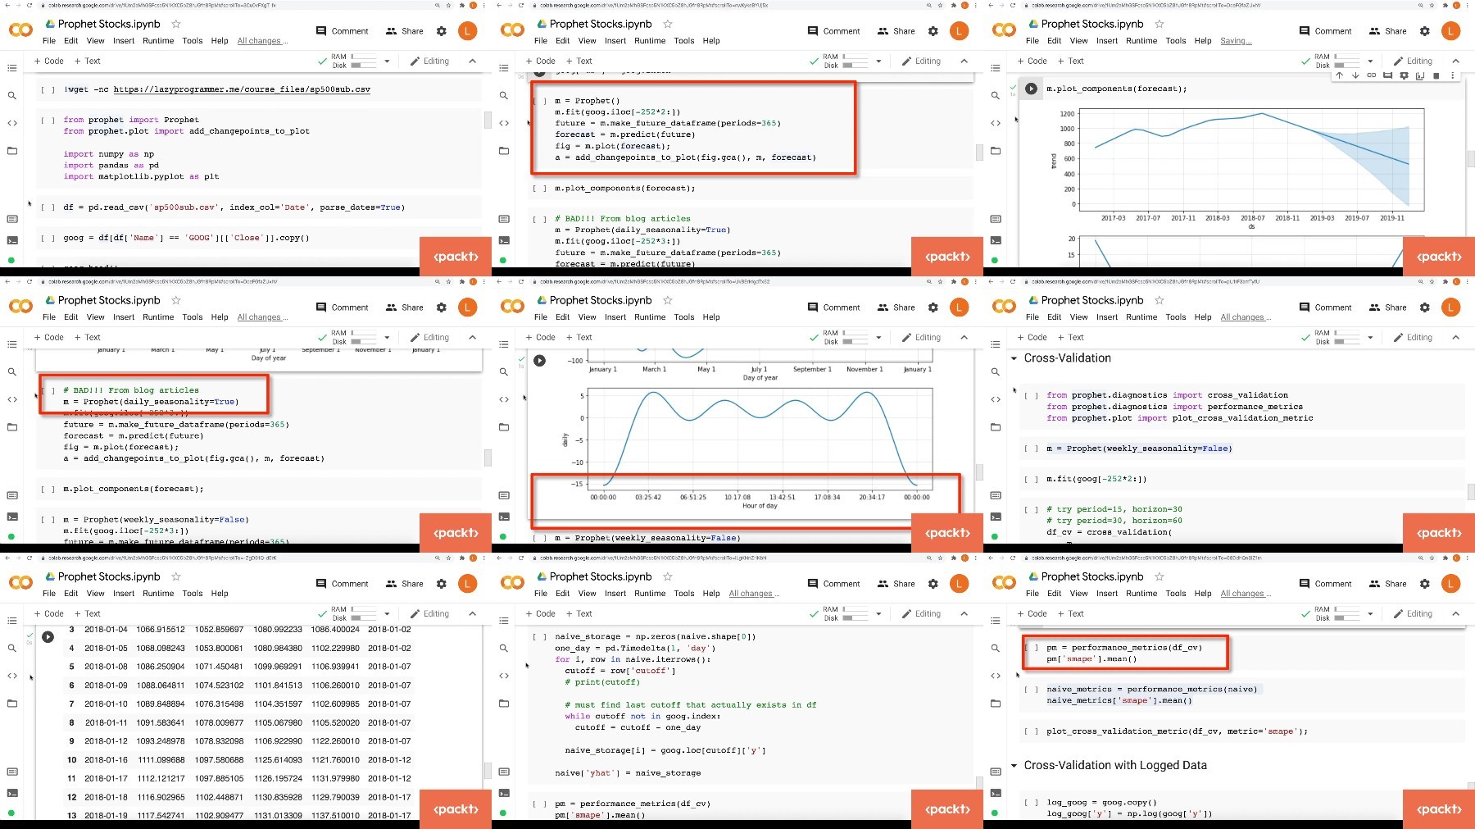The height and width of the screenshot is (829, 1475).
Task: Open the plot_components cell's settings gear
Action: point(1404,75)
